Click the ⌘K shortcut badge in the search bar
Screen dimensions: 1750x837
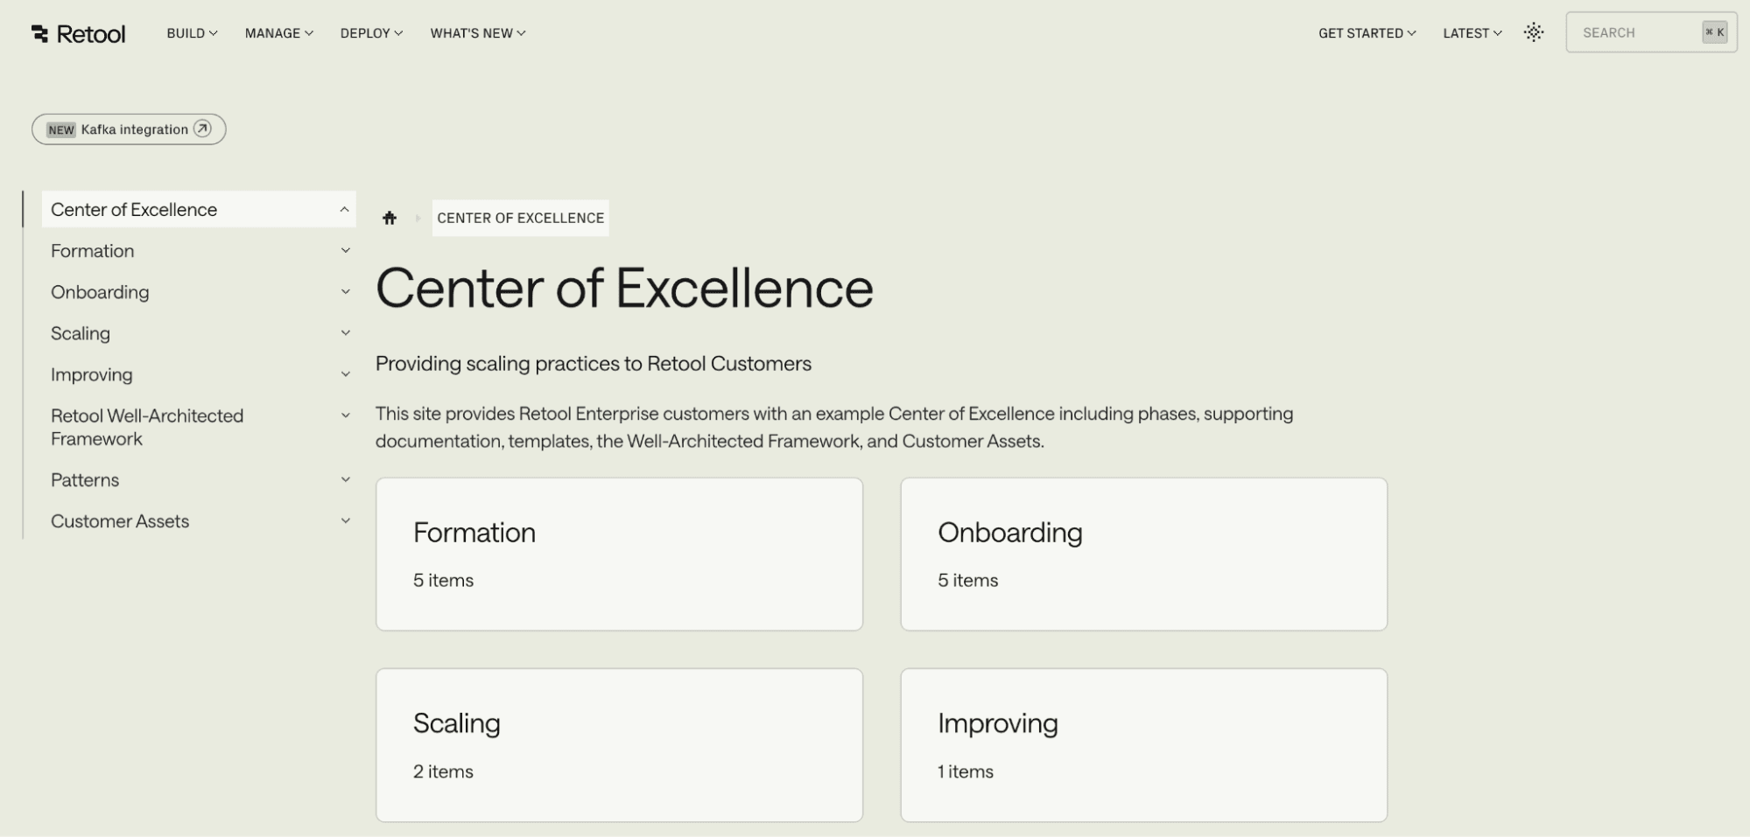tap(1715, 31)
